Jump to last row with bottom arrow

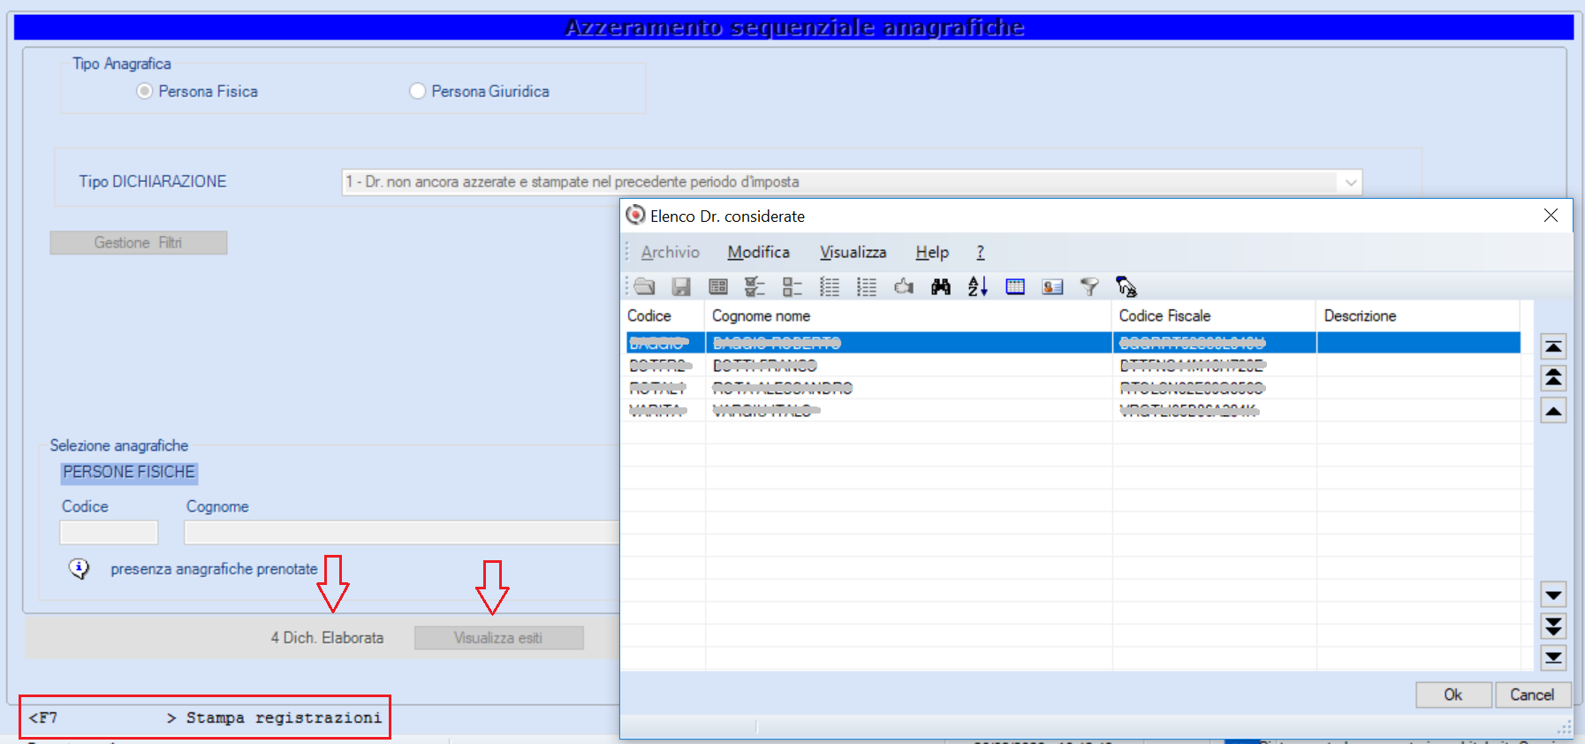tap(1553, 657)
